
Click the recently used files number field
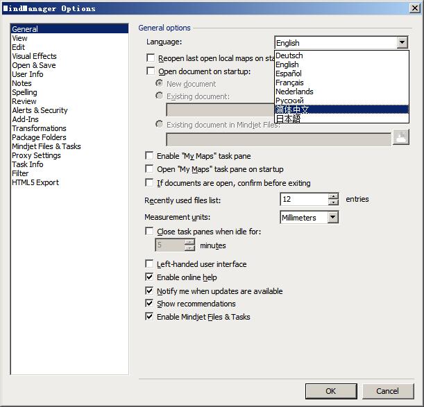click(x=304, y=200)
